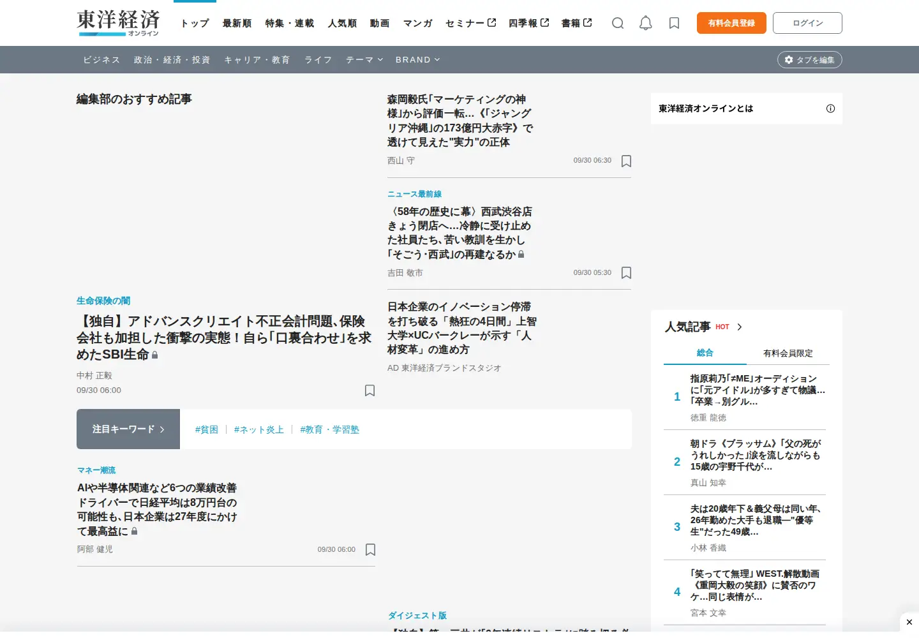Open 人気記事 list via chevron arrow

coord(740,327)
